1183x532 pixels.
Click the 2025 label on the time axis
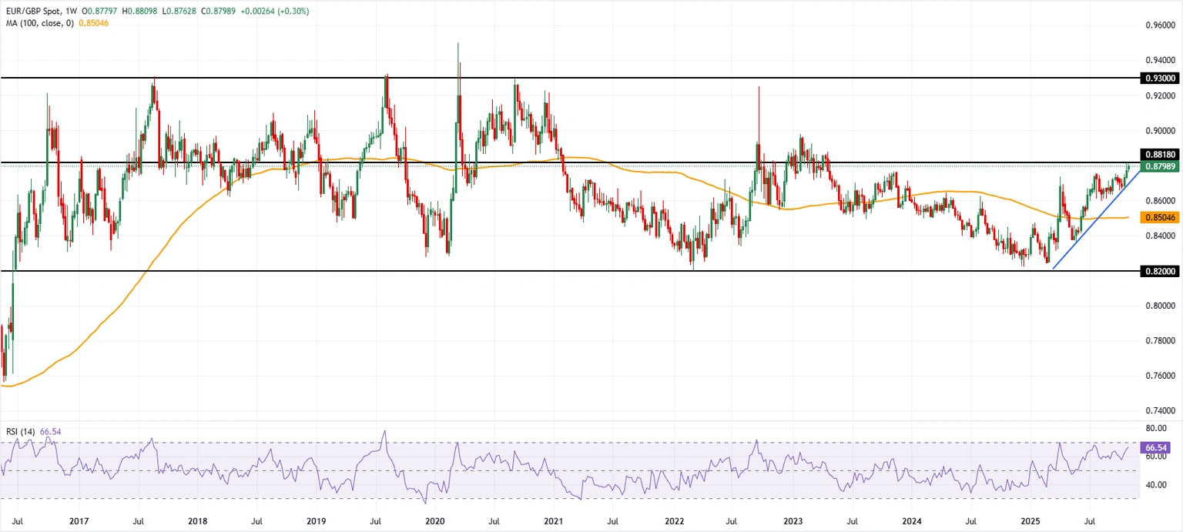[1031, 521]
